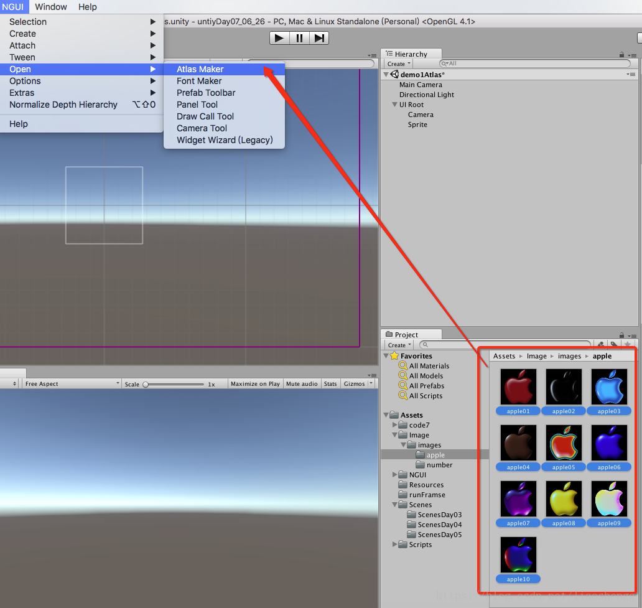Click the Image breadcrumb in Project path
This screenshot has height=608, width=642.
click(536, 356)
